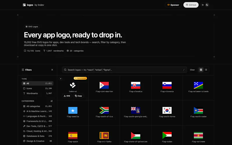
Task: Switch to light theme sun icon
Action: (x=203, y=5)
